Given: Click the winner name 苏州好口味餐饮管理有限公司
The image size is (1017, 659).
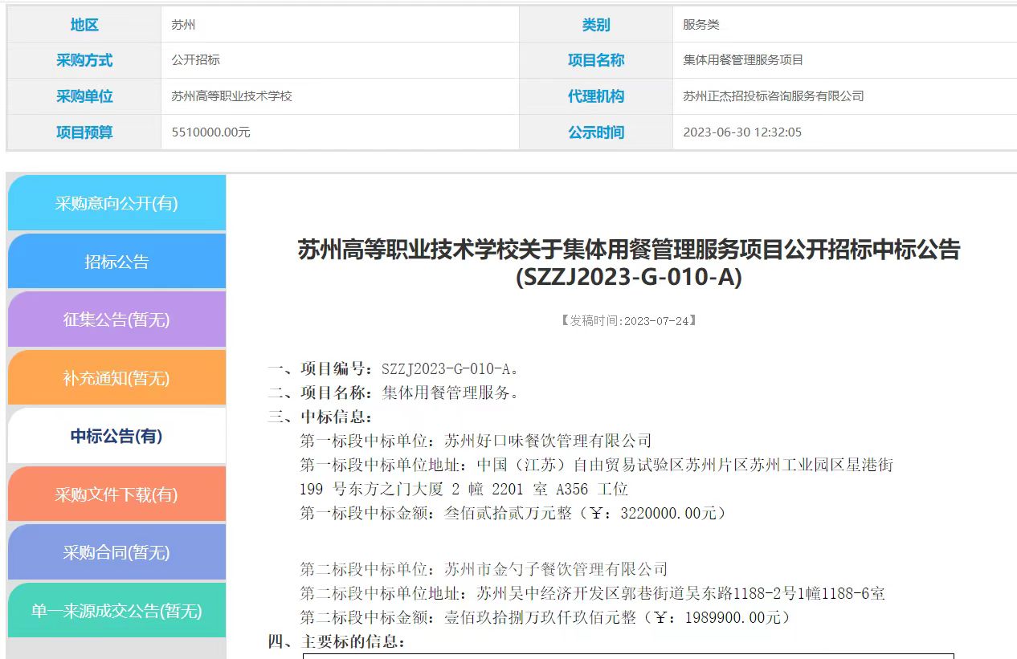Looking at the screenshot, I should 548,441.
